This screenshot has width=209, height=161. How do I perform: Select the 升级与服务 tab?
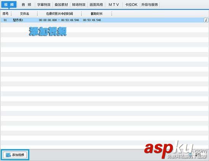tap(150, 5)
